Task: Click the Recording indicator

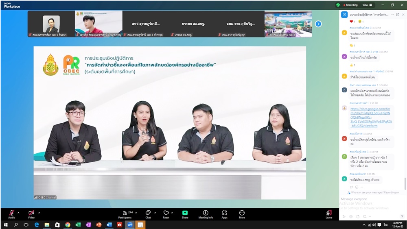Action: pos(350,4)
